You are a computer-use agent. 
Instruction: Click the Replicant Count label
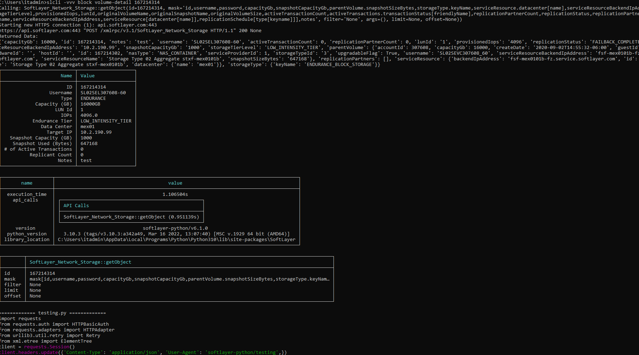click(51, 155)
